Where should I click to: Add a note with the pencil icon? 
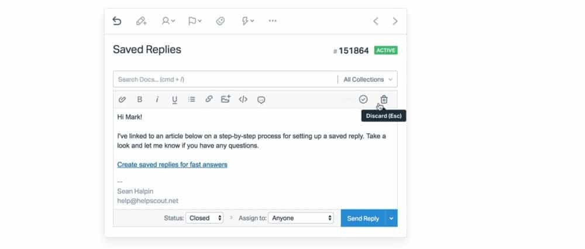coord(141,21)
